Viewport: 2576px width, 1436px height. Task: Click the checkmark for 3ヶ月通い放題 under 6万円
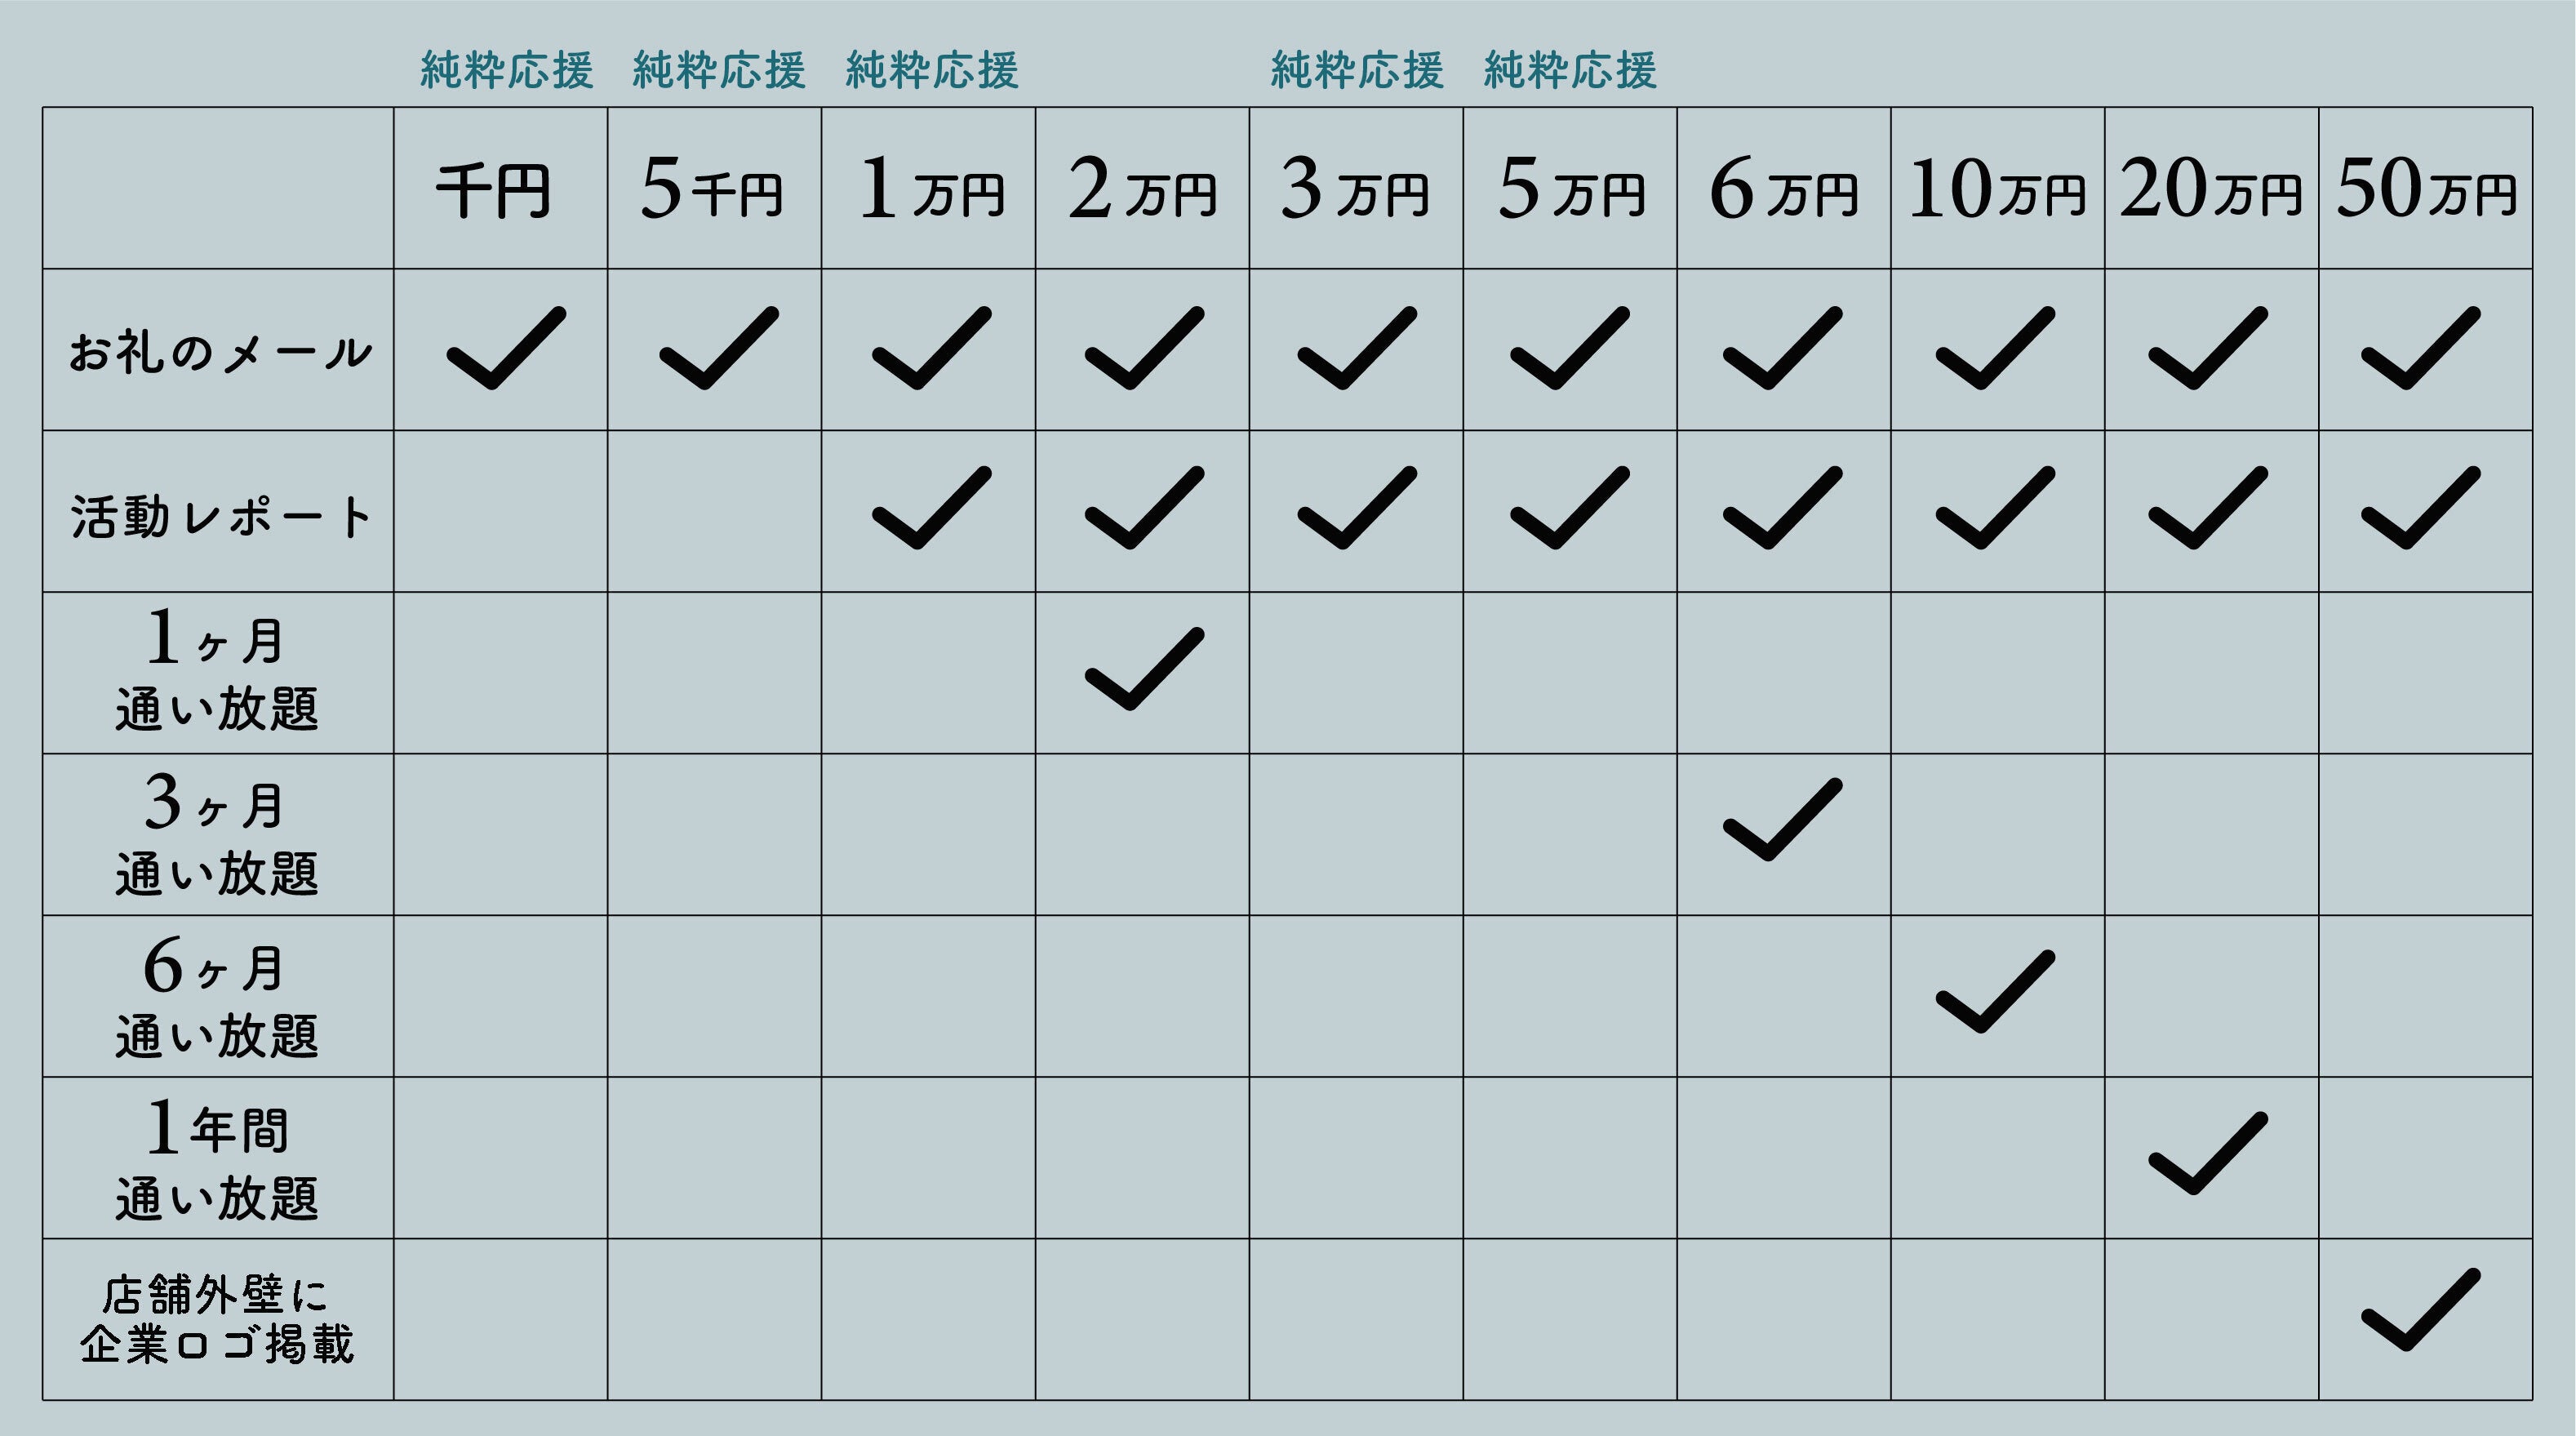coord(1782,820)
